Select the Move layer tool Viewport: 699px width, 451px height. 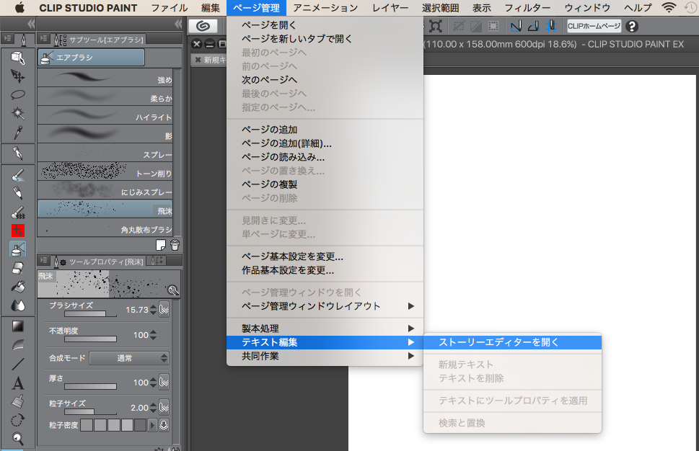click(18, 76)
